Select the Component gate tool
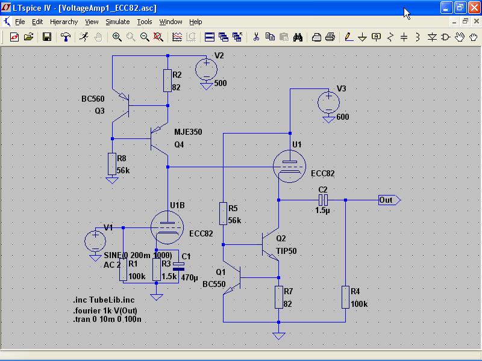The height and width of the screenshot is (361, 482). coord(445,37)
